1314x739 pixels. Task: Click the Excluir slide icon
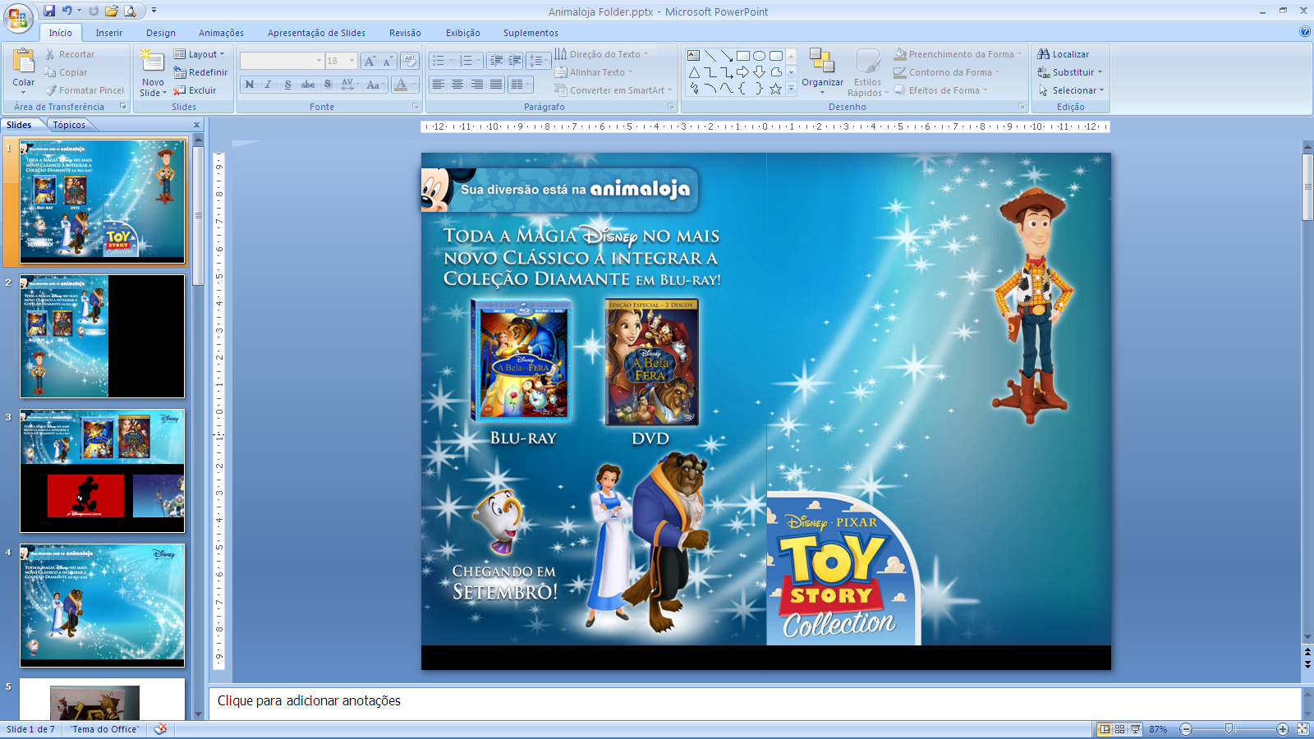180,90
